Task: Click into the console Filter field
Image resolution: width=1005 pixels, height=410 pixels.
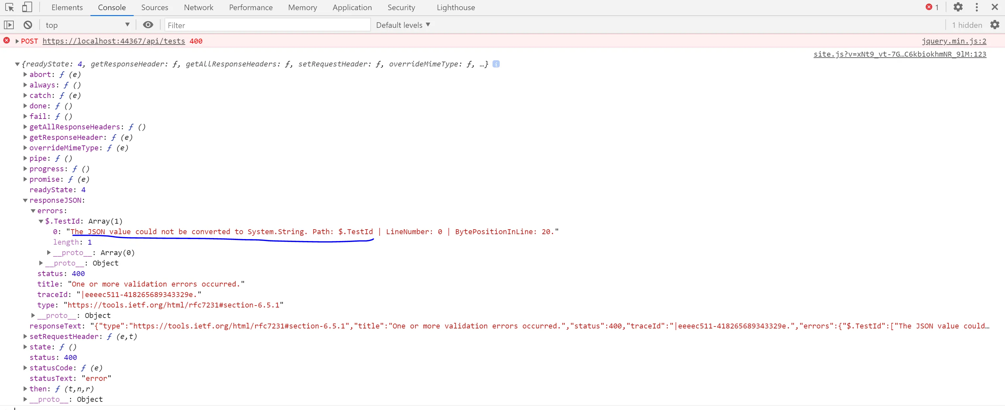Action: (x=267, y=25)
